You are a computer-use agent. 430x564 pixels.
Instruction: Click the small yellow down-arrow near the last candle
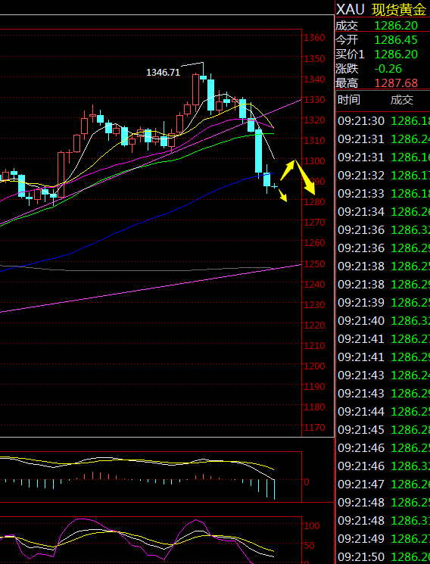tap(283, 195)
